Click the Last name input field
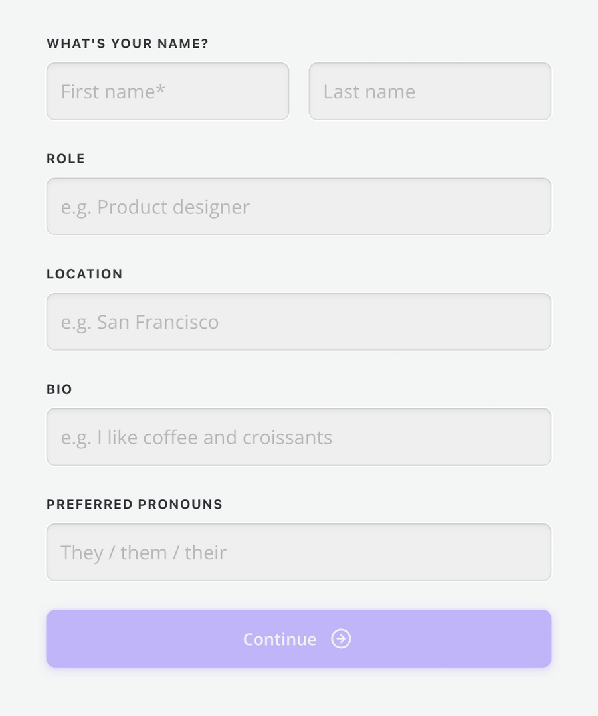The image size is (598, 716). [x=430, y=91]
